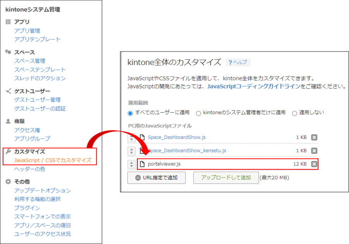Open スレッドのアクション menu link
The image size is (349, 244).
click(40, 78)
